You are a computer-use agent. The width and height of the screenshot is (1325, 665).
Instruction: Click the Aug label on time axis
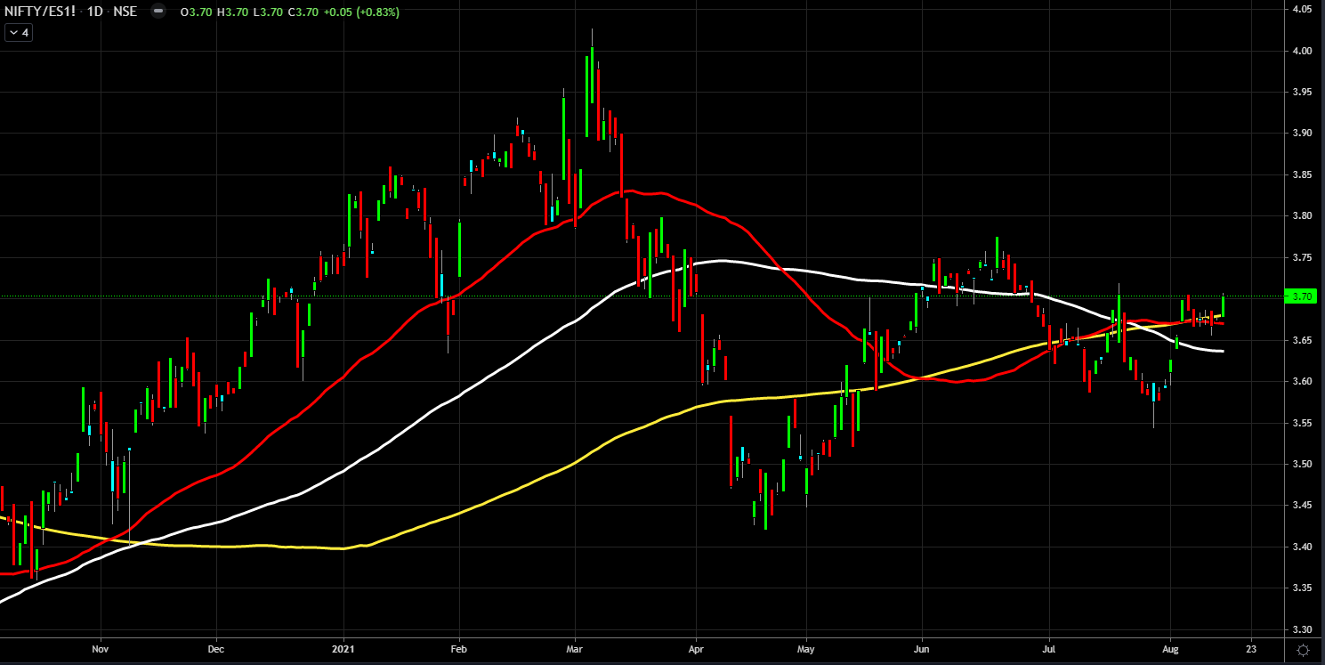tap(1171, 650)
